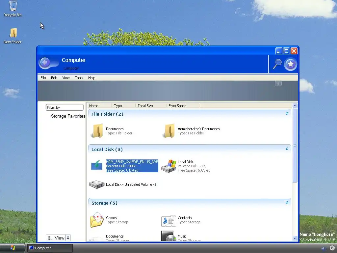Open the Tools menu
Viewport: 337px width, 253px height.
click(79, 78)
